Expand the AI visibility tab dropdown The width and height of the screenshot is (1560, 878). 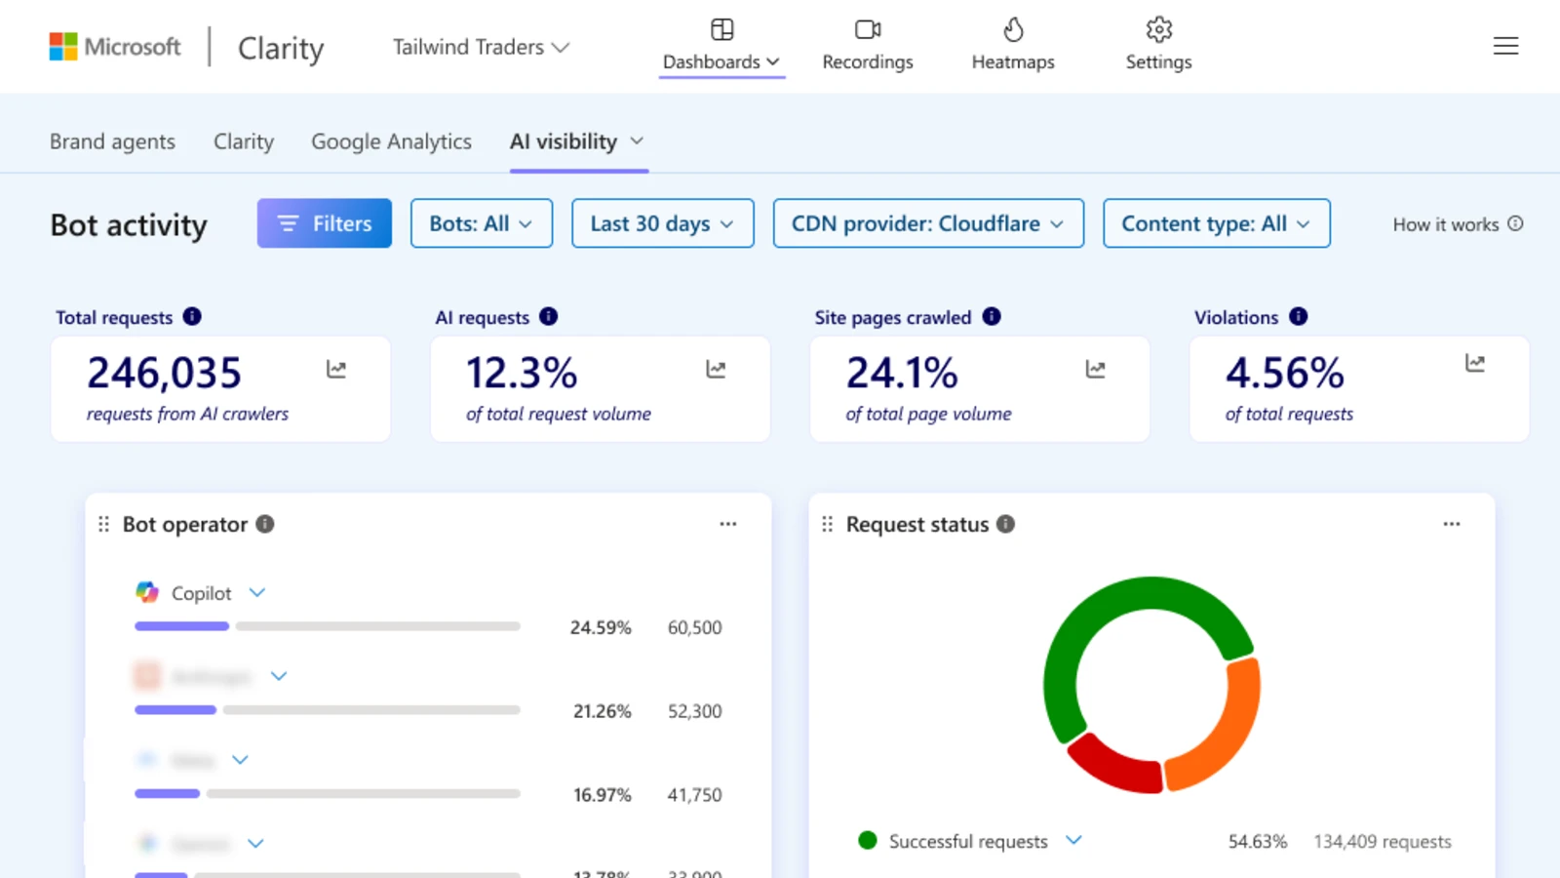click(637, 141)
